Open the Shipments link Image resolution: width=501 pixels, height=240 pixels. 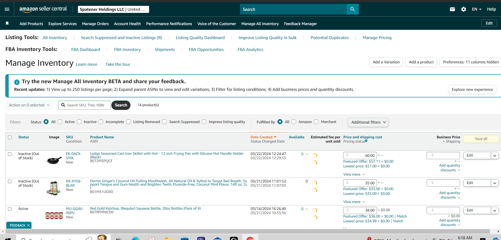(x=165, y=50)
